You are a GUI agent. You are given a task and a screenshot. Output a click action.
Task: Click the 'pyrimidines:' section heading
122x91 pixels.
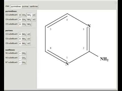(x=11, y=11)
